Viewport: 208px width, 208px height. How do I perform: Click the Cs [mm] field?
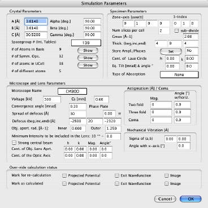(x=101, y=99)
